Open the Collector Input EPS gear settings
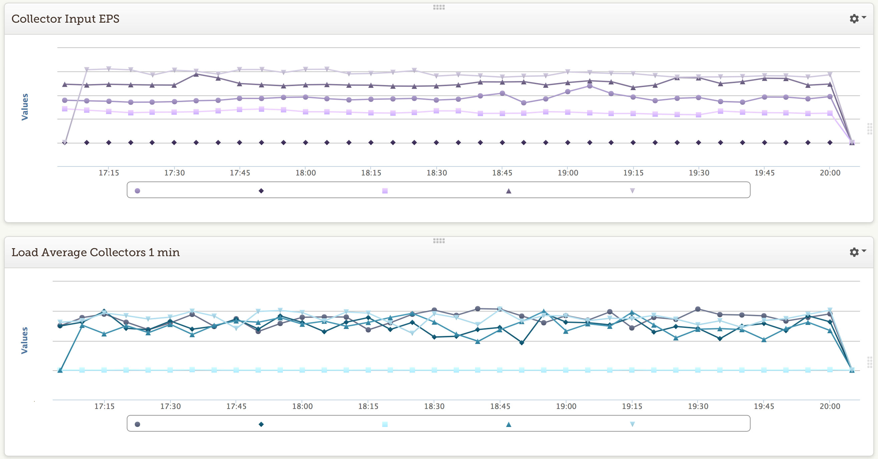Image resolution: width=878 pixels, height=459 pixels. 854,18
